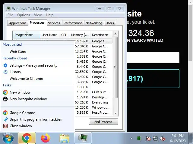Click the history clock icon
193x144 pixels.
point(5,72)
